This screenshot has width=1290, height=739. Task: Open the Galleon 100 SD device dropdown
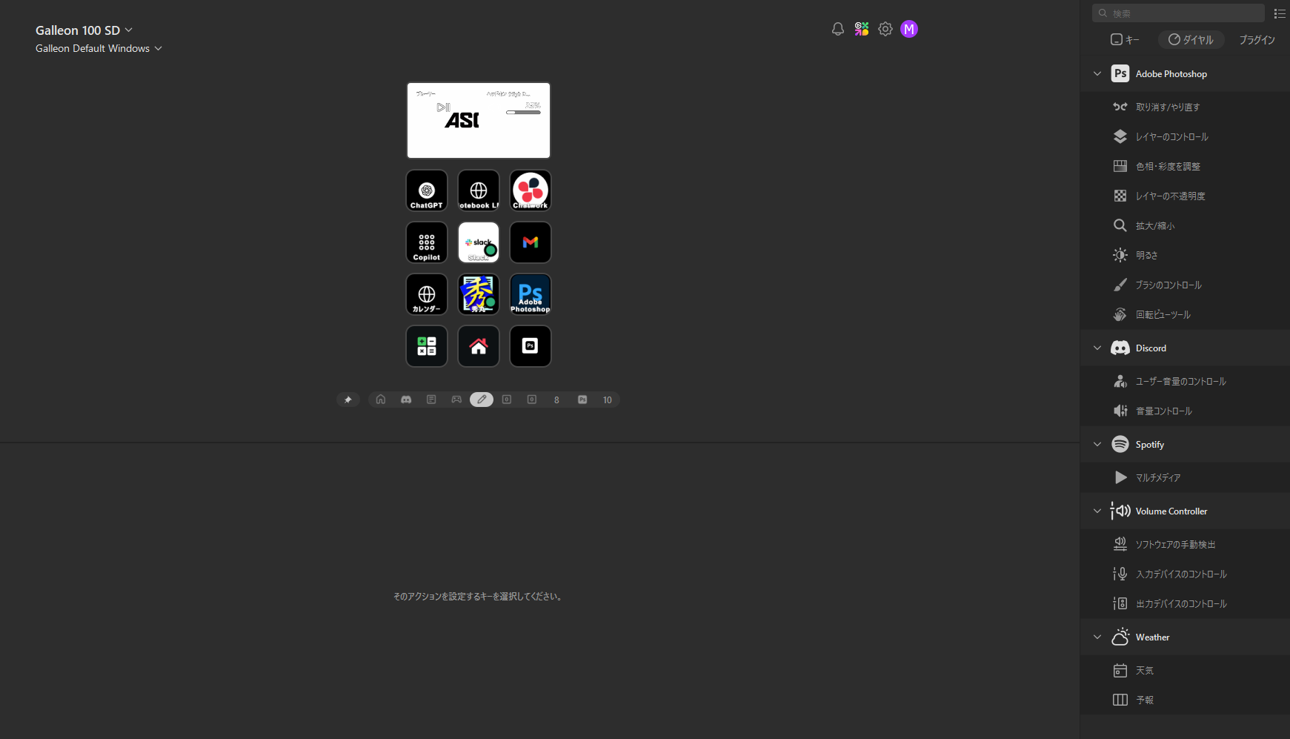pyautogui.click(x=84, y=30)
